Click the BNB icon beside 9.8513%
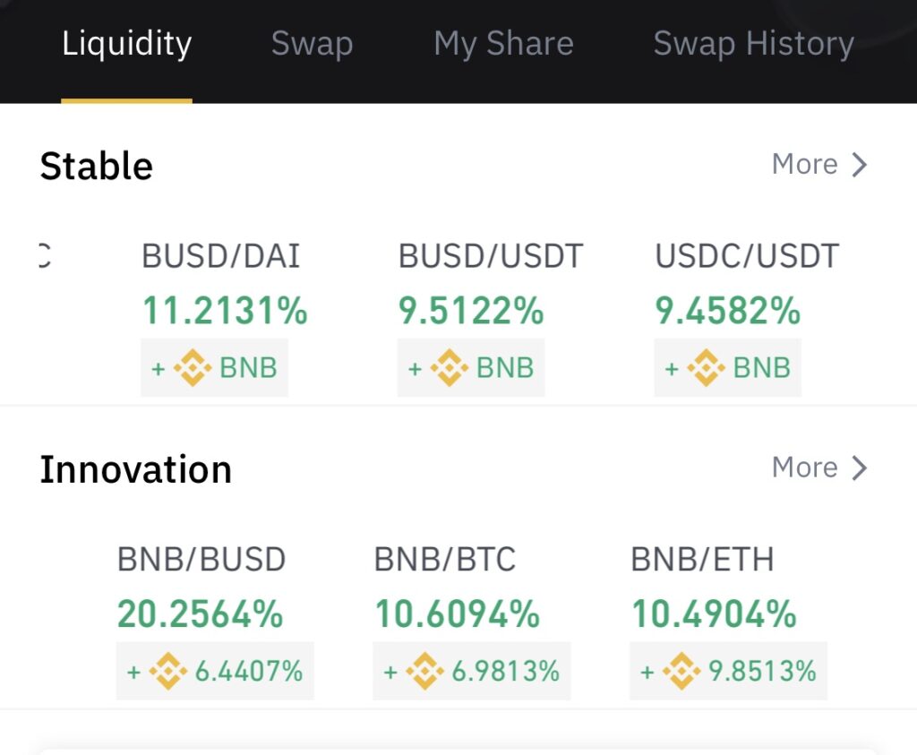Viewport: 917px width, 755px height. [x=681, y=671]
